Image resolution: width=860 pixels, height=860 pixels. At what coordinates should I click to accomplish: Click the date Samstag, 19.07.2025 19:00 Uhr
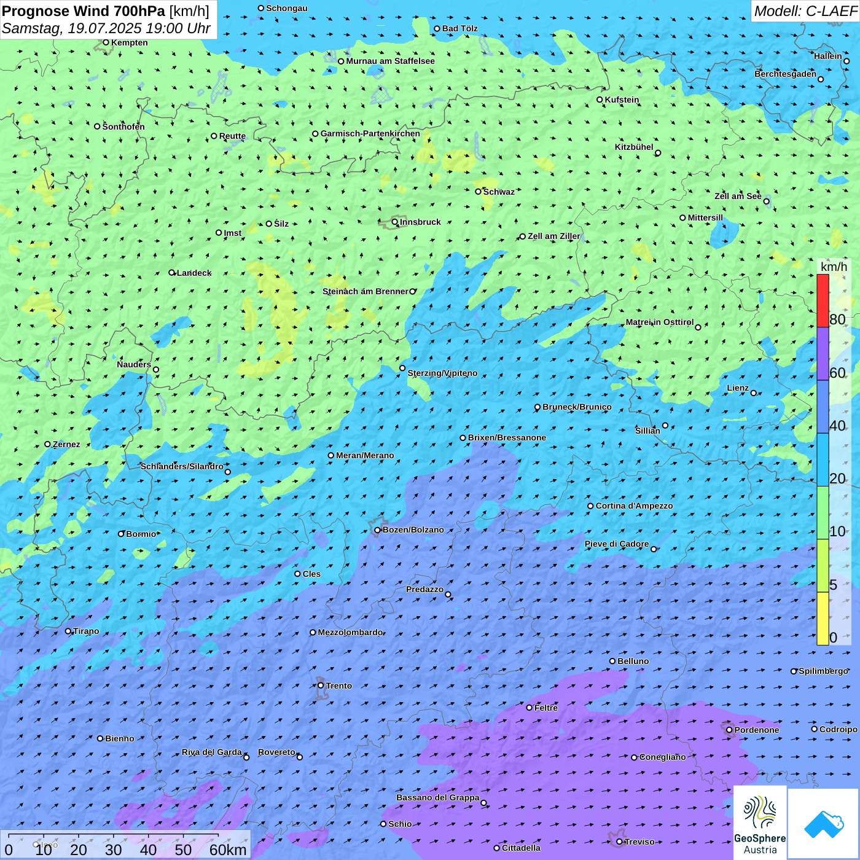[106, 28]
